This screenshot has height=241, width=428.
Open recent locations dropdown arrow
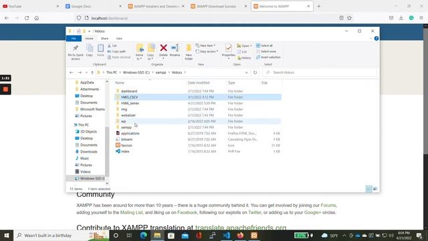pos(86,72)
